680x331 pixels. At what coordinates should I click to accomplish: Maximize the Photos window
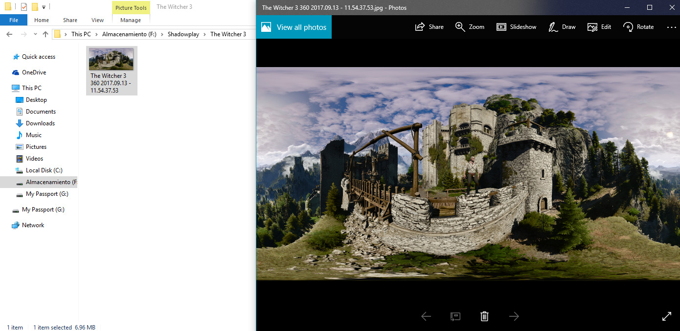(x=650, y=7)
